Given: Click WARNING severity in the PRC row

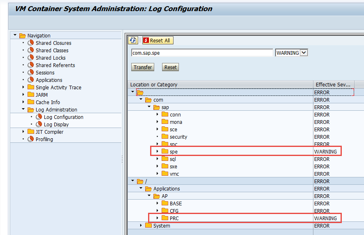Looking at the screenshot, I should tap(325, 218).
